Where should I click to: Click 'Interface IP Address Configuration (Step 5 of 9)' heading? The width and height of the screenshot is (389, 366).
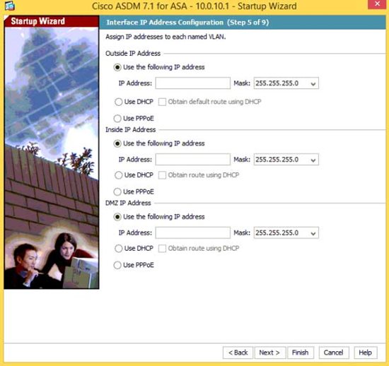pyautogui.click(x=187, y=23)
